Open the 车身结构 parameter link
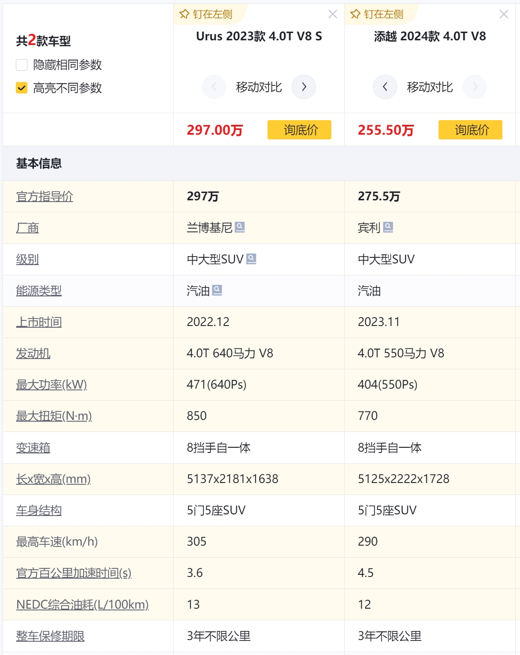This screenshot has width=520, height=655. [39, 510]
